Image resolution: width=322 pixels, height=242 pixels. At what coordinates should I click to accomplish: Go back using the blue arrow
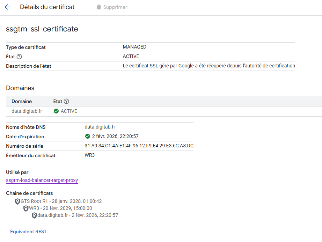tap(7, 7)
